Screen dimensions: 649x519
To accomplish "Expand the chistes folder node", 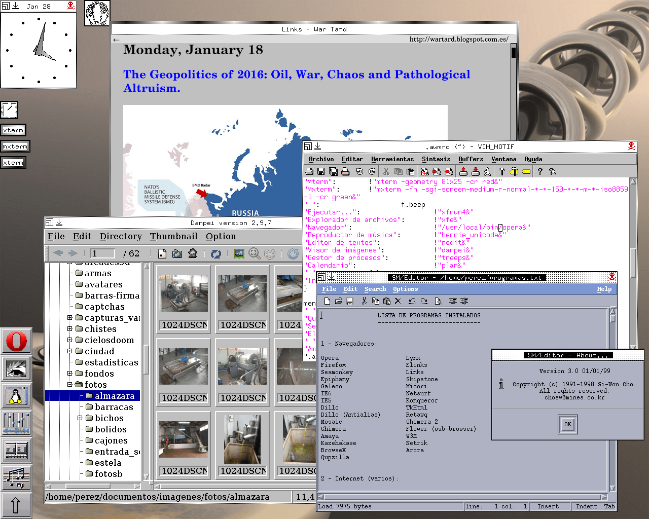I will point(70,329).
